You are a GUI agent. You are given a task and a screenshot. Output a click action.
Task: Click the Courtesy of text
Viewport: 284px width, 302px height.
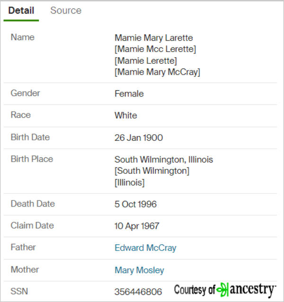(x=195, y=290)
